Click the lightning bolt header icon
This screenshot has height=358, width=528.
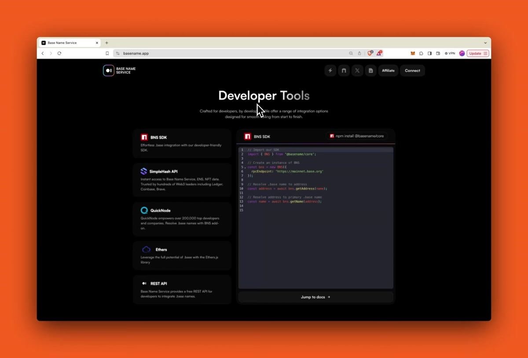[330, 70]
